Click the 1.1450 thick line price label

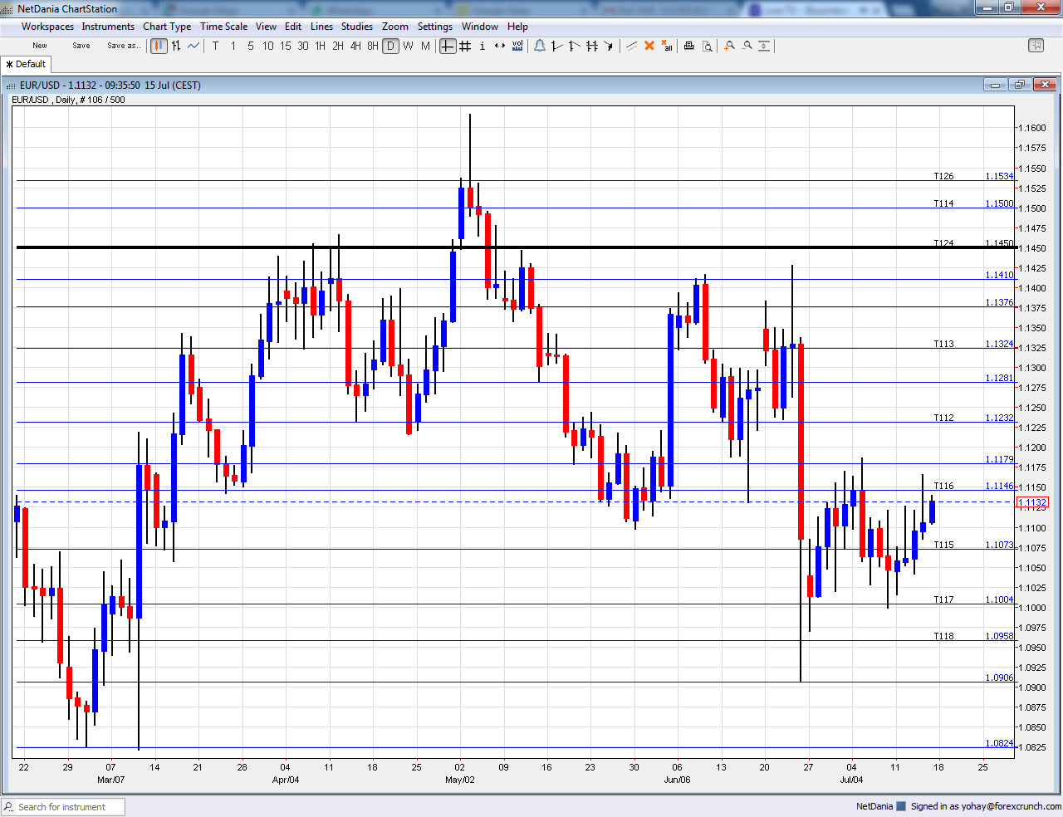coord(999,243)
